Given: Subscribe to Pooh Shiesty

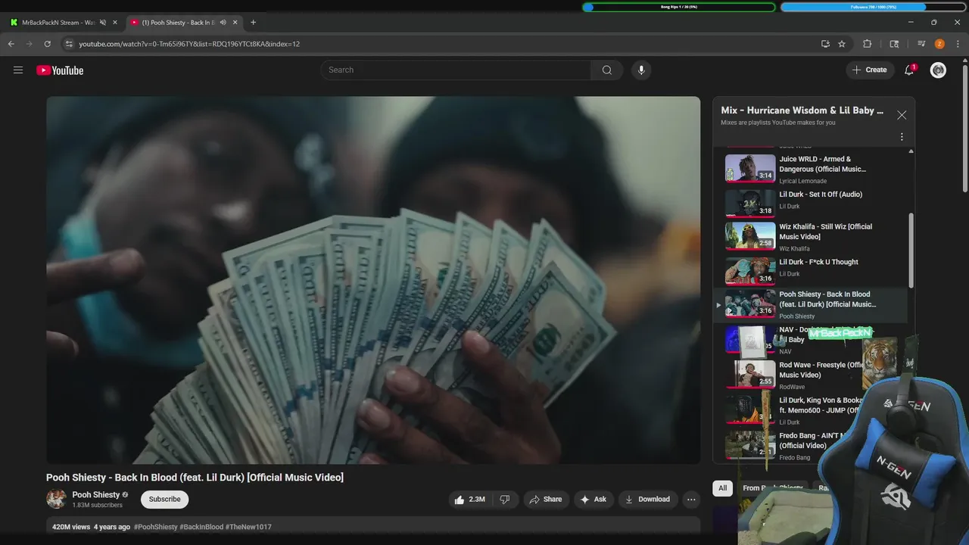Looking at the screenshot, I should coord(164,499).
